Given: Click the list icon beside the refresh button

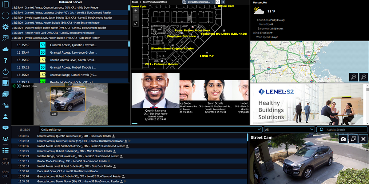Looking at the screenshot, I should coord(223,2).
